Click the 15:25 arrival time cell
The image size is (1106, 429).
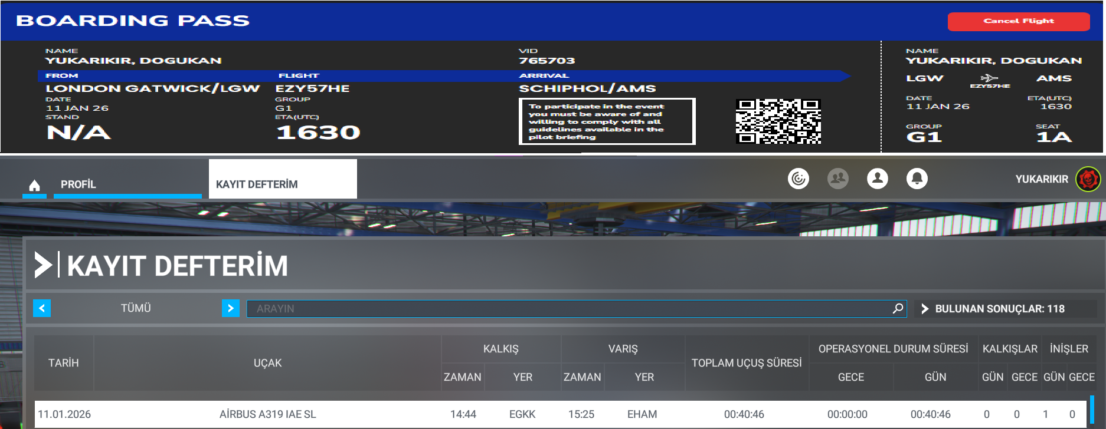coord(581,414)
